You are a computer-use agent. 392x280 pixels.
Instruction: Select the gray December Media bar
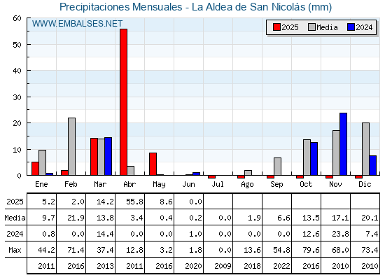click(365, 149)
